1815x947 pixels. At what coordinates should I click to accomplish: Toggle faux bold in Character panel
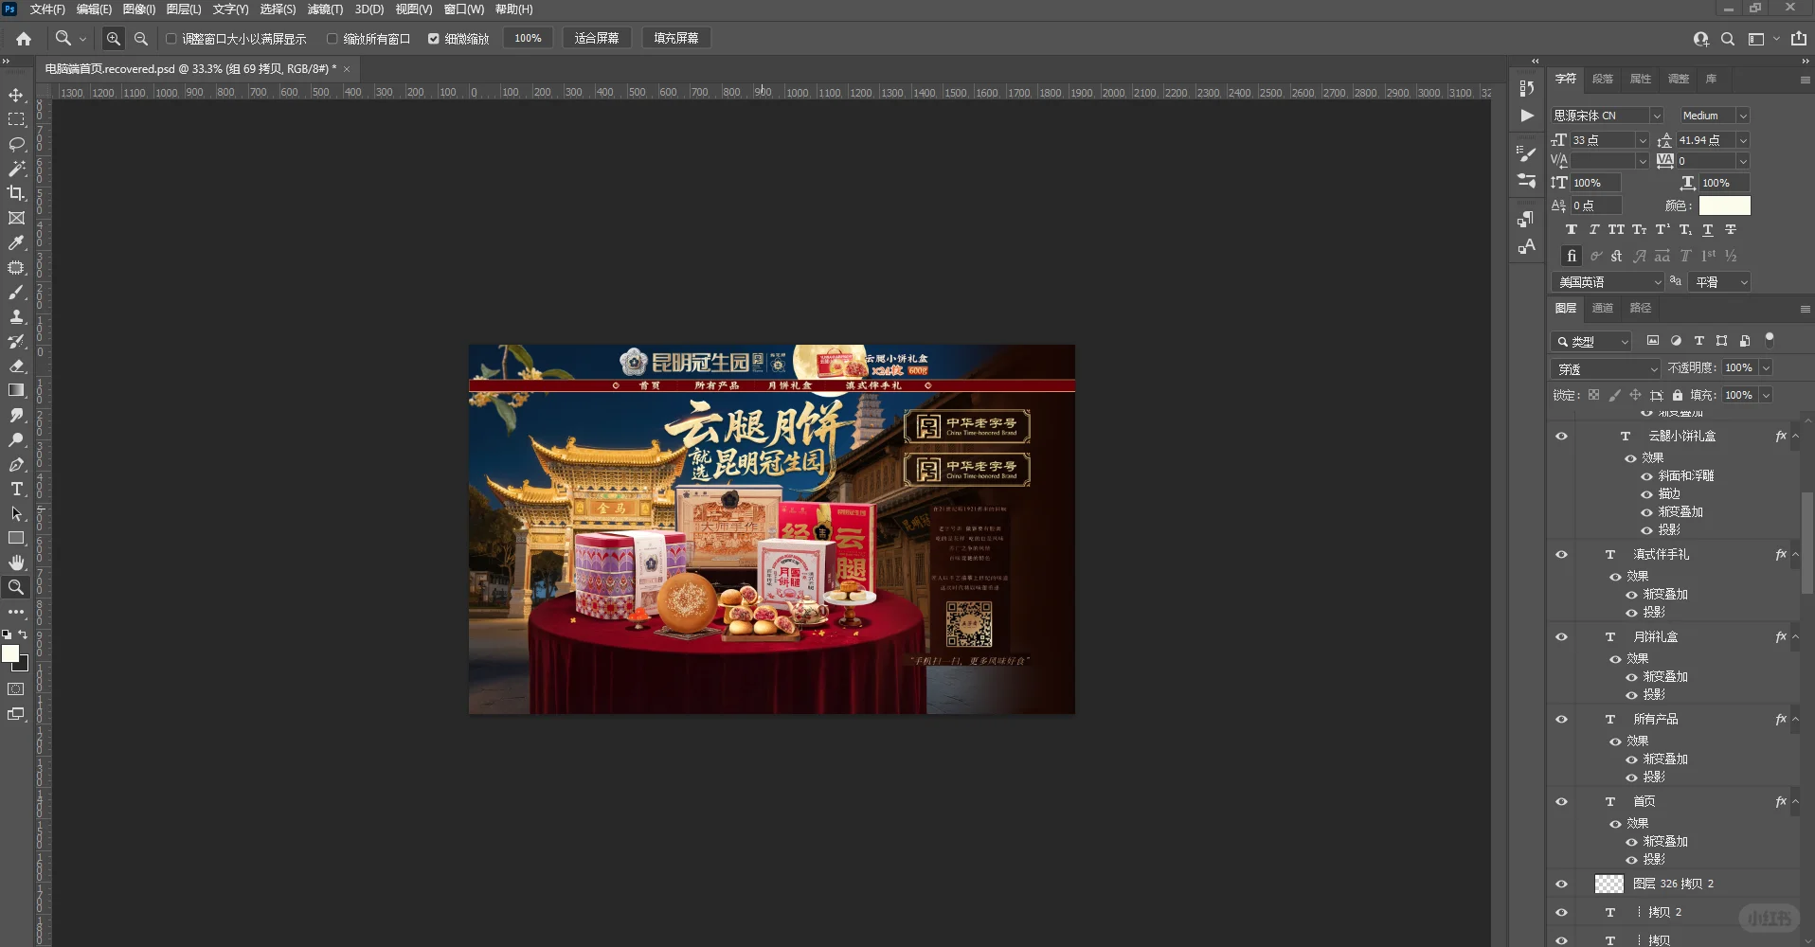pos(1572,229)
